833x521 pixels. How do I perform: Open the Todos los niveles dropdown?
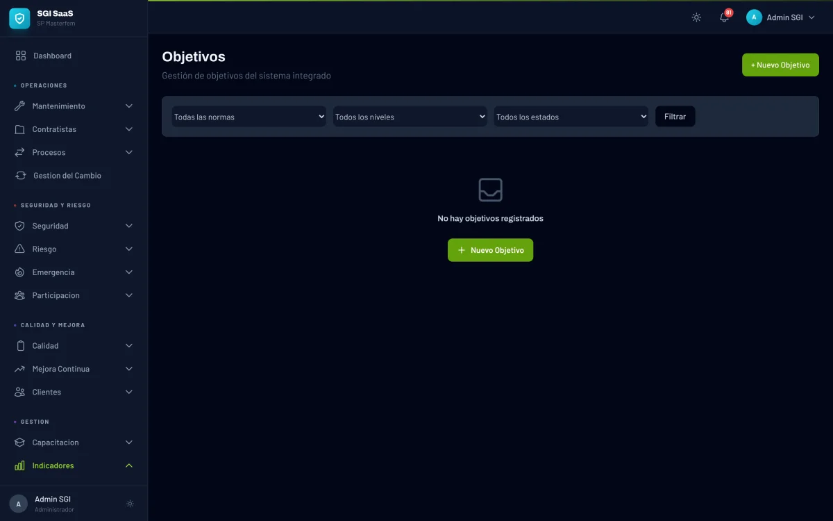(x=410, y=117)
